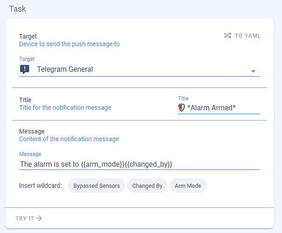Click 'Content of the notification message' description
Viewport: 282px width, 233px height.
[69, 139]
